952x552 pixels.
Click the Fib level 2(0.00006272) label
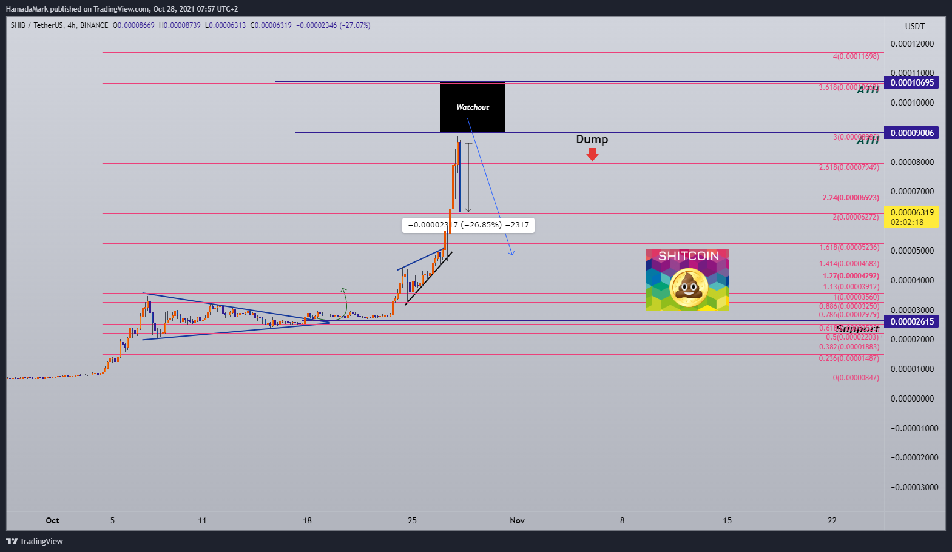click(x=856, y=217)
